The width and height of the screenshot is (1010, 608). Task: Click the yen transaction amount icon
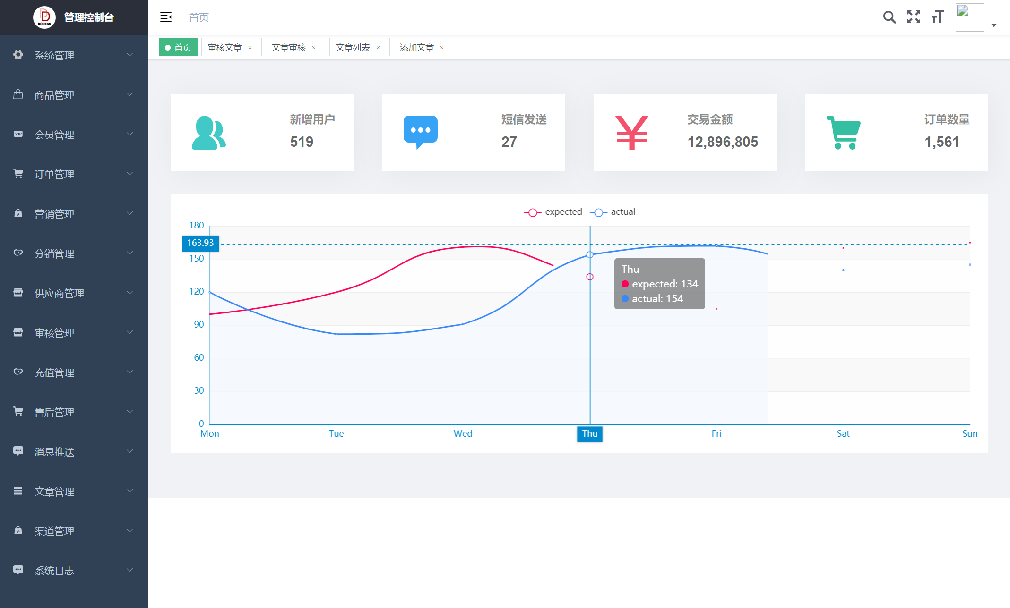coord(631,133)
